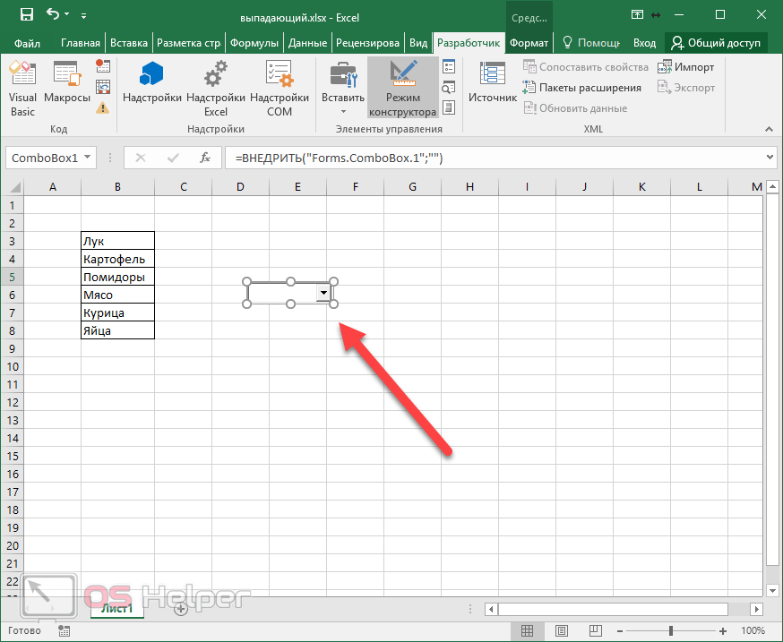Switch to the Данные ribbon tab
Image resolution: width=783 pixels, height=642 pixels.
click(307, 43)
